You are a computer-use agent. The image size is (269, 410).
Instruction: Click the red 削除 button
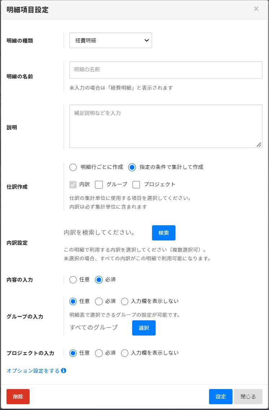point(18,397)
